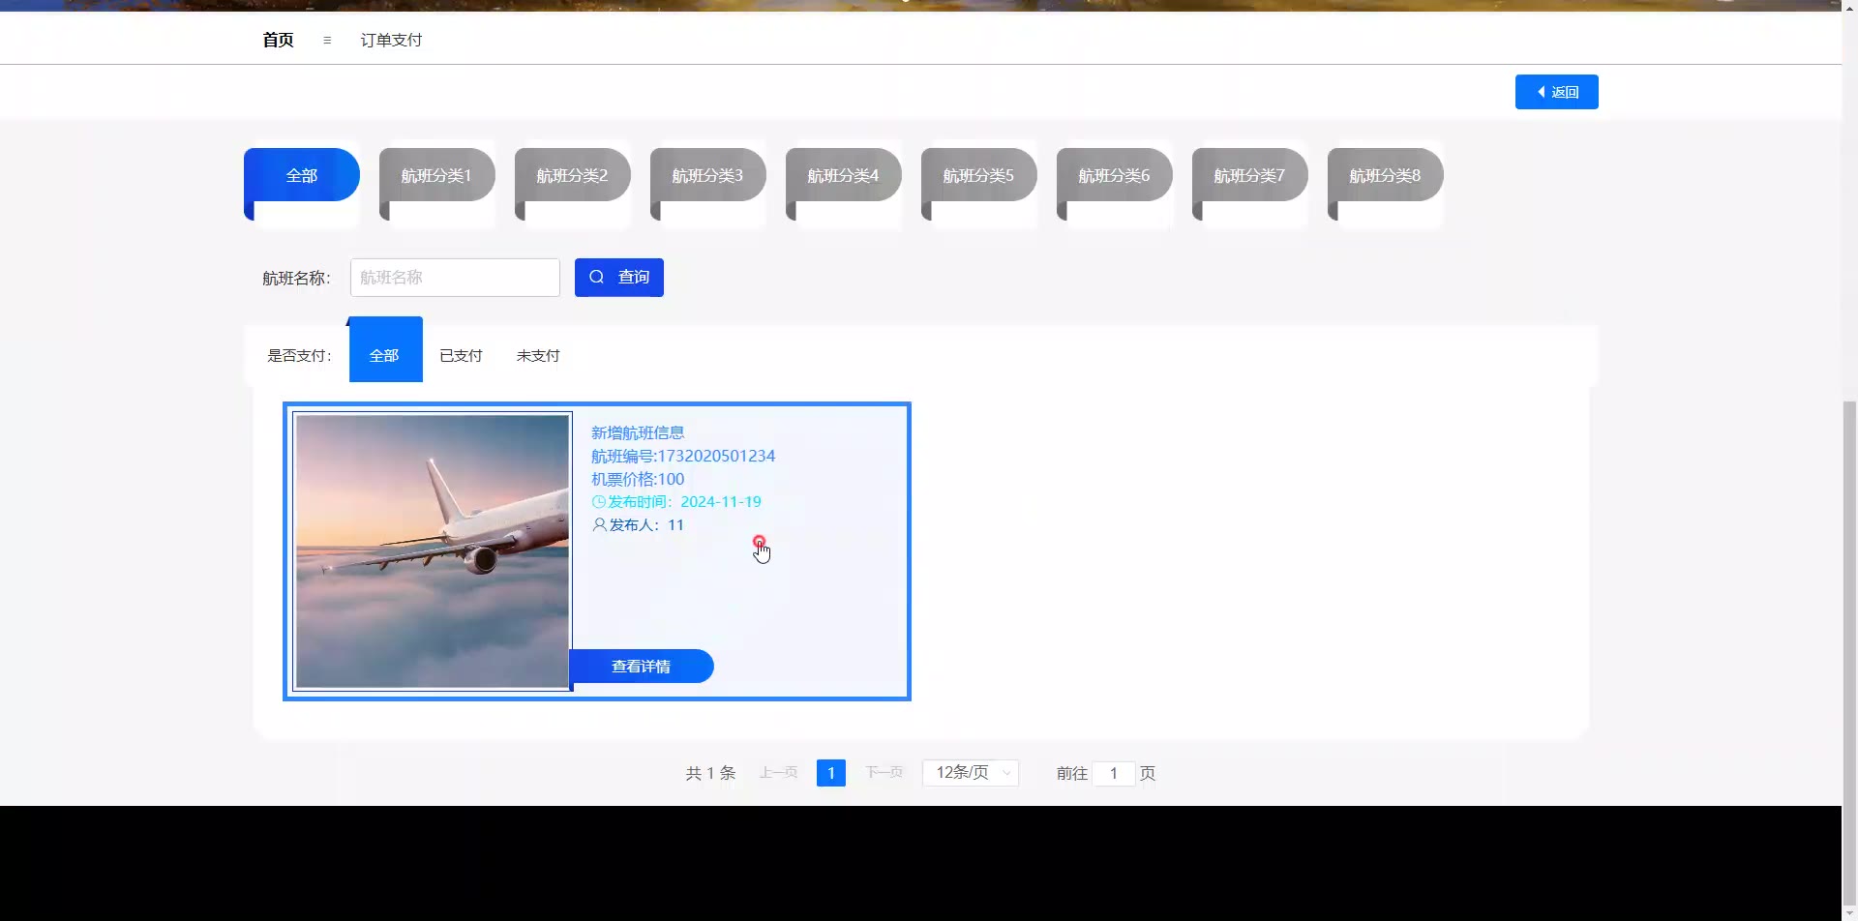Click the magnifier icon in the 查询 button
Viewport: 1858px width, 921px height.
(x=597, y=278)
